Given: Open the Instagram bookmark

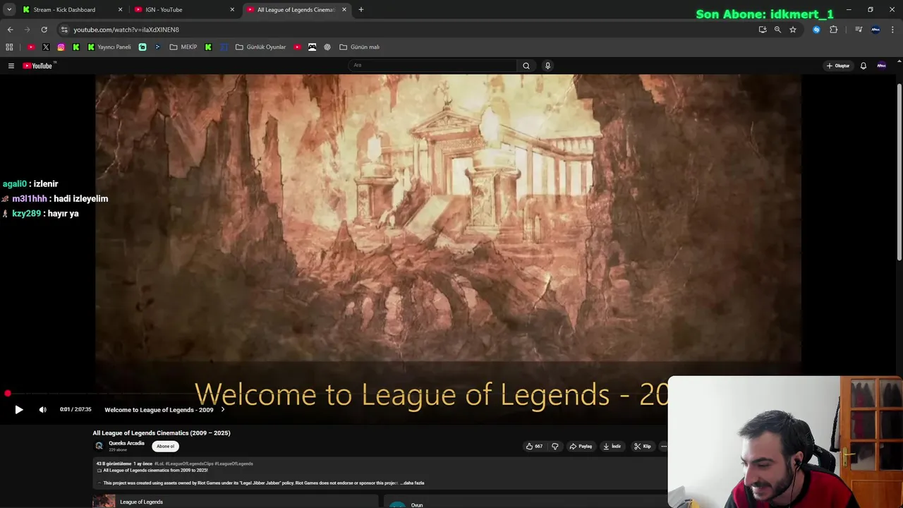Looking at the screenshot, I should [61, 47].
